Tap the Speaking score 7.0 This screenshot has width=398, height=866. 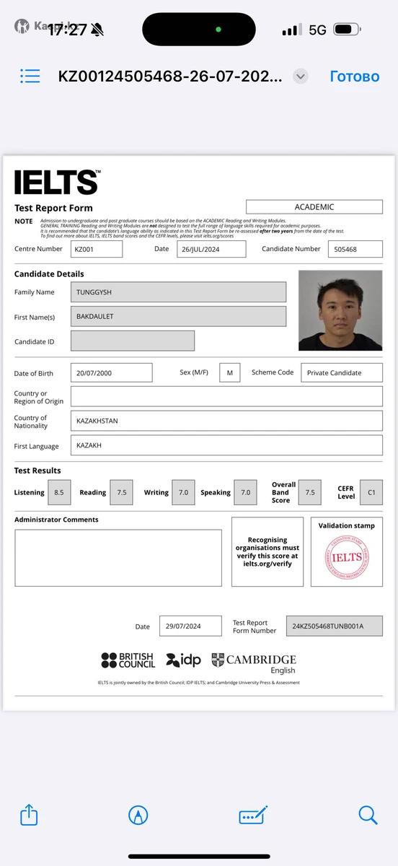pos(246,492)
